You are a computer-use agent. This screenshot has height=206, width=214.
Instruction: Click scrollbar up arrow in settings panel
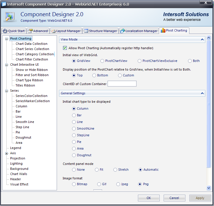(x=209, y=38)
